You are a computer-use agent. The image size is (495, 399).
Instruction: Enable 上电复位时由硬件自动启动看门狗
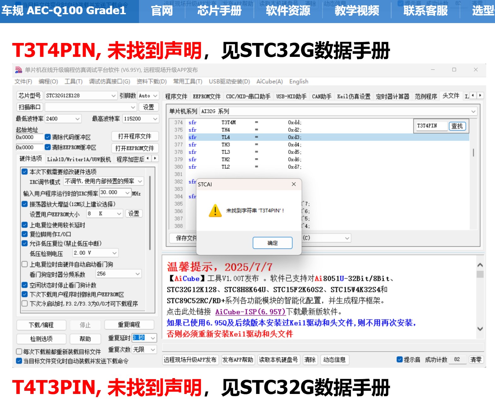point(25,264)
